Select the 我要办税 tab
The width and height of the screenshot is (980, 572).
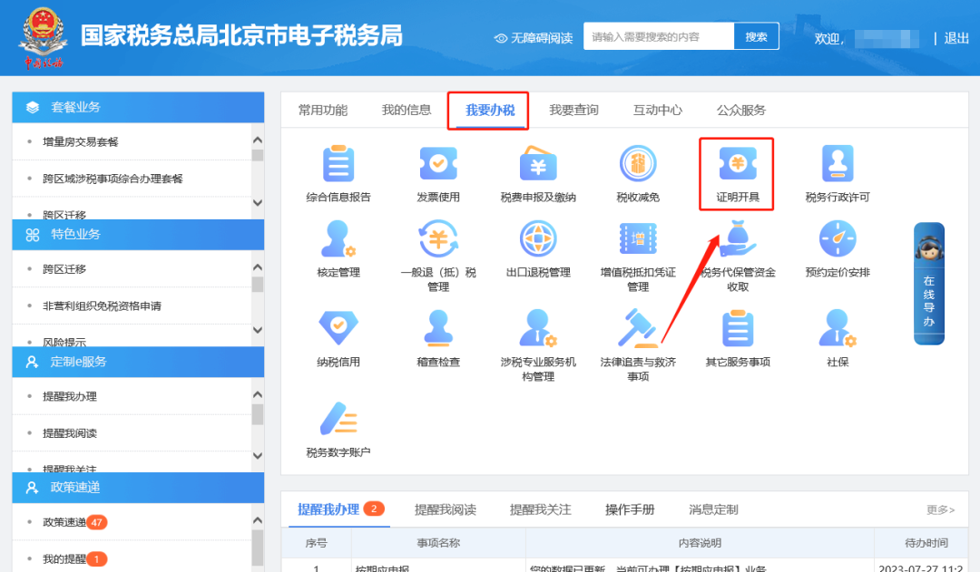490,111
